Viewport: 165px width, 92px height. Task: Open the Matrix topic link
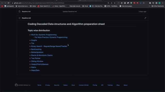34,67
